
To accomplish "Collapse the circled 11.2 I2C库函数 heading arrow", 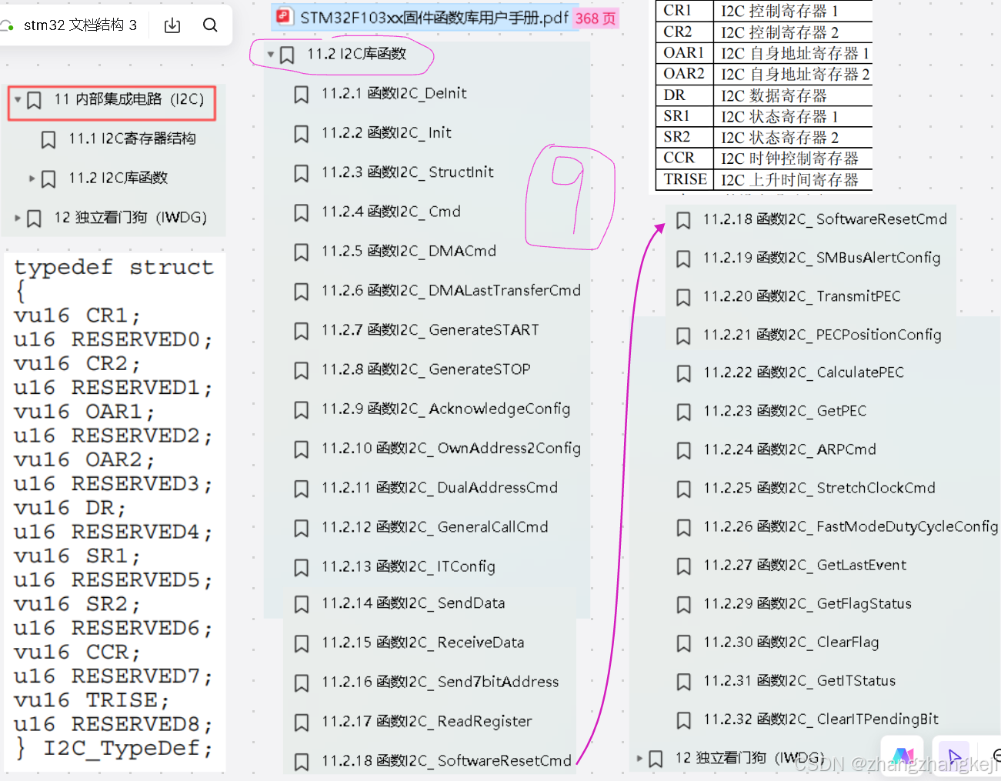I will coord(271,55).
